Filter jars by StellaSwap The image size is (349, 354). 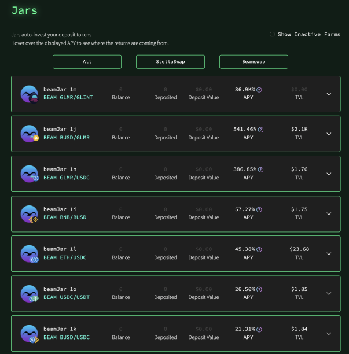point(170,62)
